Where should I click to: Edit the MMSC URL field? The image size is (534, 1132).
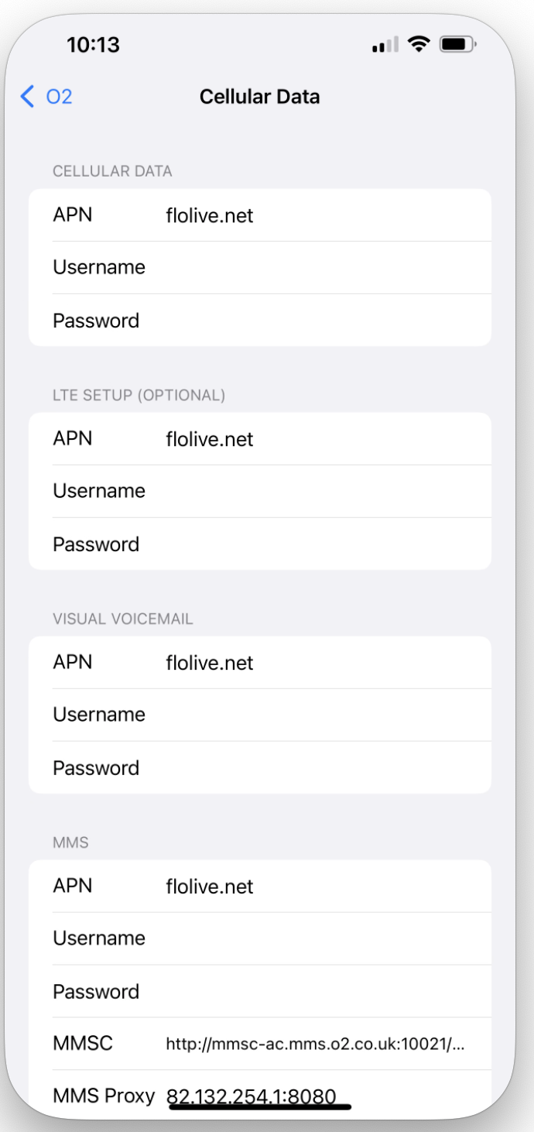315,1045
